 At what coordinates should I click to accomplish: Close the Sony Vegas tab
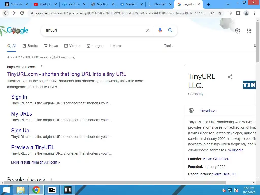tap(27, 4)
